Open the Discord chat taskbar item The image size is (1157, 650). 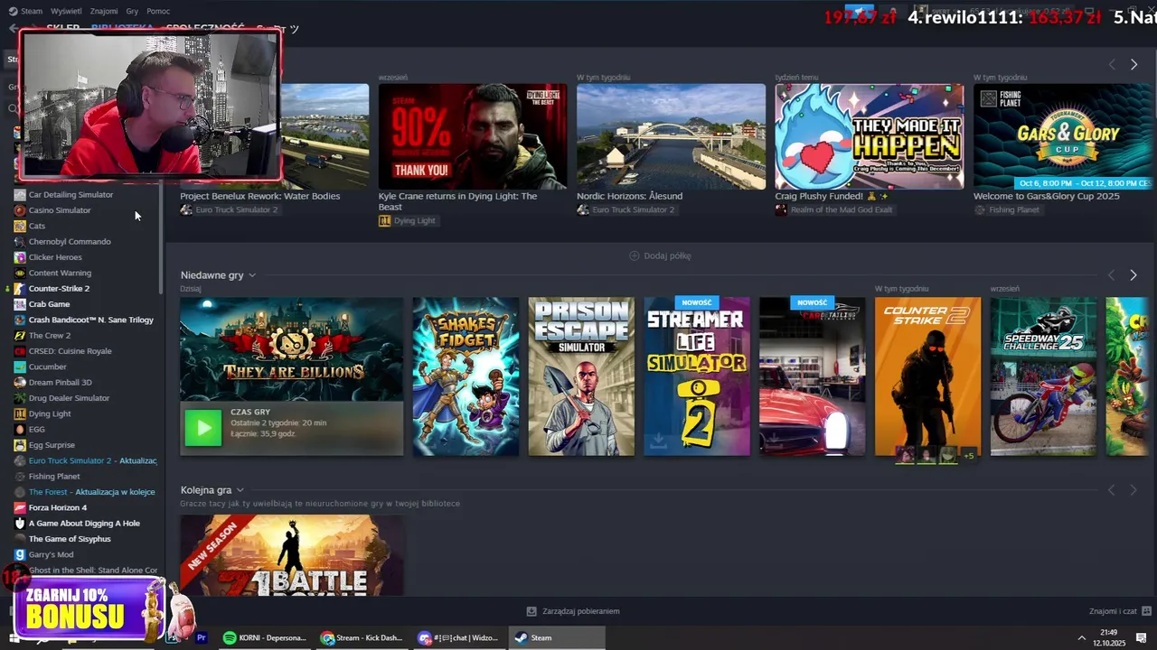coord(459,637)
